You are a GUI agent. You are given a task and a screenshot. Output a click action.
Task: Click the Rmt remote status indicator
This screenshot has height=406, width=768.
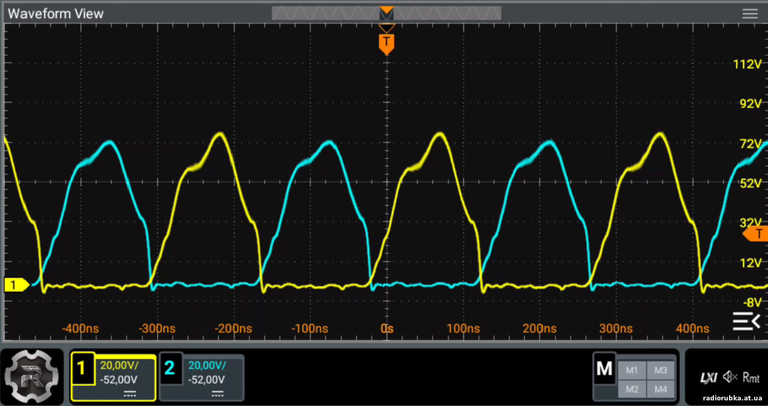pyautogui.click(x=751, y=378)
